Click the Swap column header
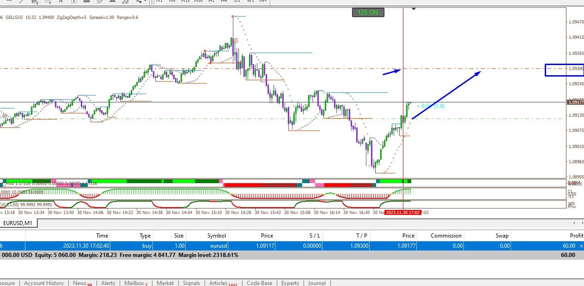 coord(502,235)
